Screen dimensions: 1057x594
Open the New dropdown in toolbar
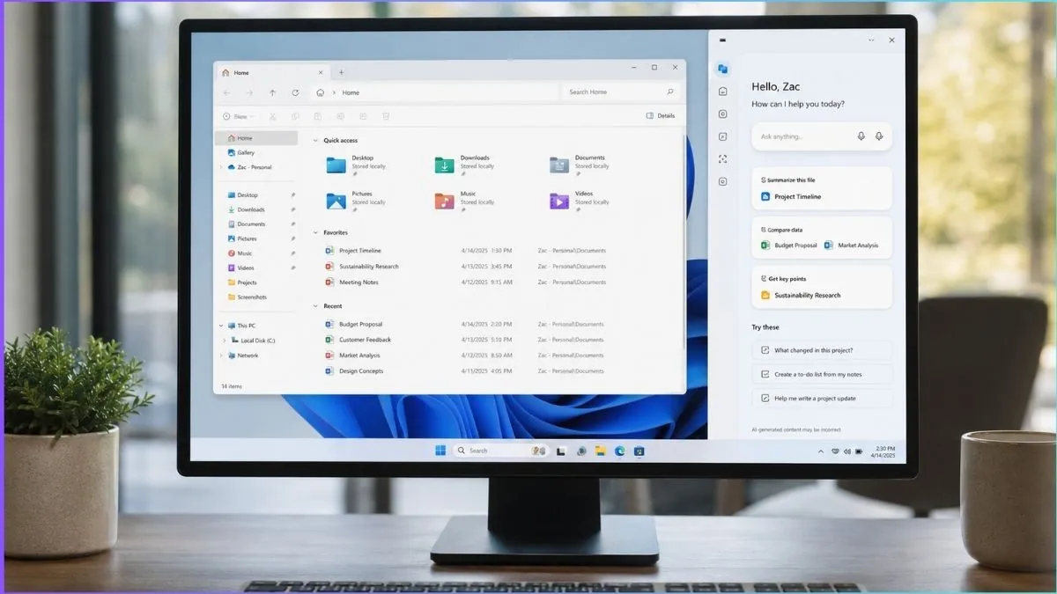coord(238,116)
